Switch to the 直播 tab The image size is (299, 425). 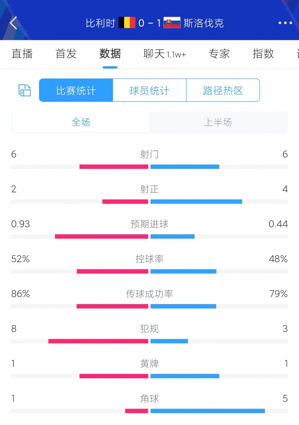point(22,53)
